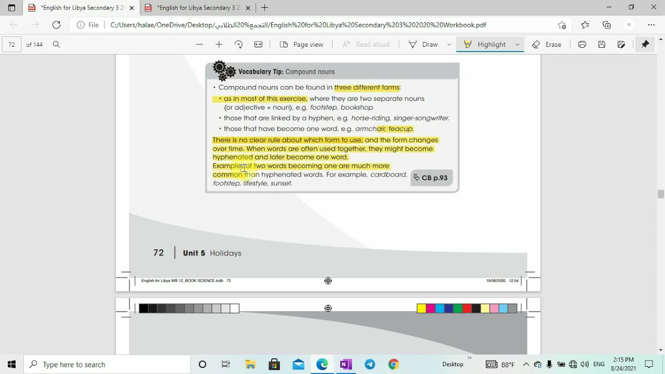Refresh the current PDF page
The image size is (665, 374).
tap(57, 25)
